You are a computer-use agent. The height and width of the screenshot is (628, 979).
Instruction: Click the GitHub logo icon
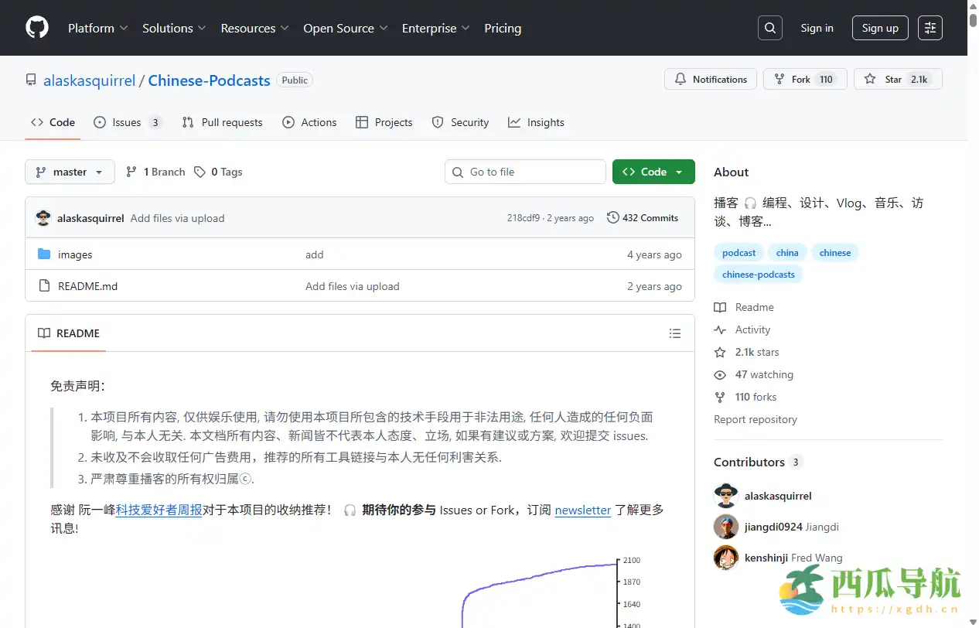pyautogui.click(x=37, y=28)
